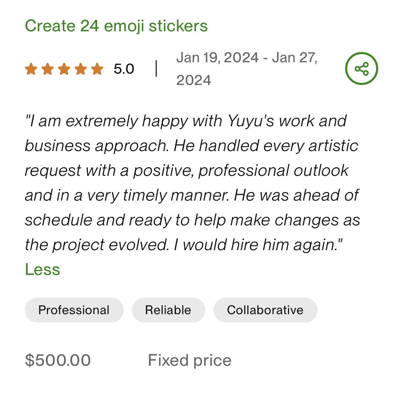
Task: Tap the fifth (last) rating star
Action: click(x=97, y=69)
